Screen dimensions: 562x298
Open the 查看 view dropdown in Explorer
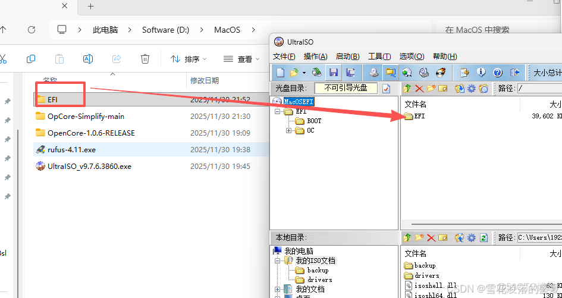coord(241,59)
